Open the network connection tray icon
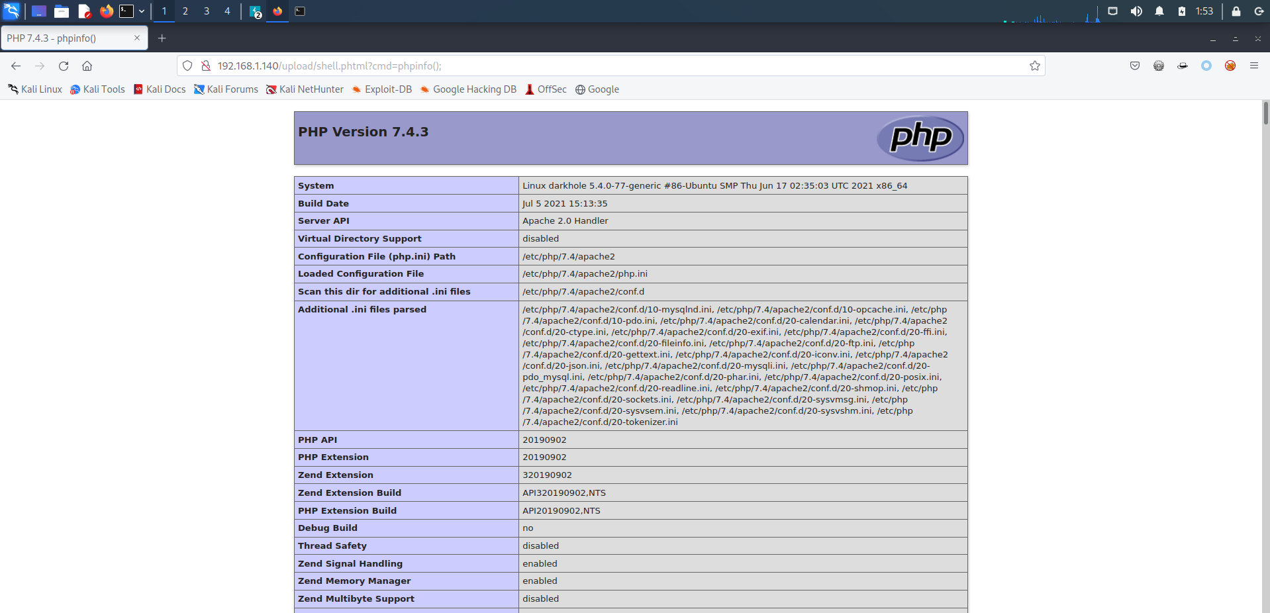 click(x=1113, y=11)
